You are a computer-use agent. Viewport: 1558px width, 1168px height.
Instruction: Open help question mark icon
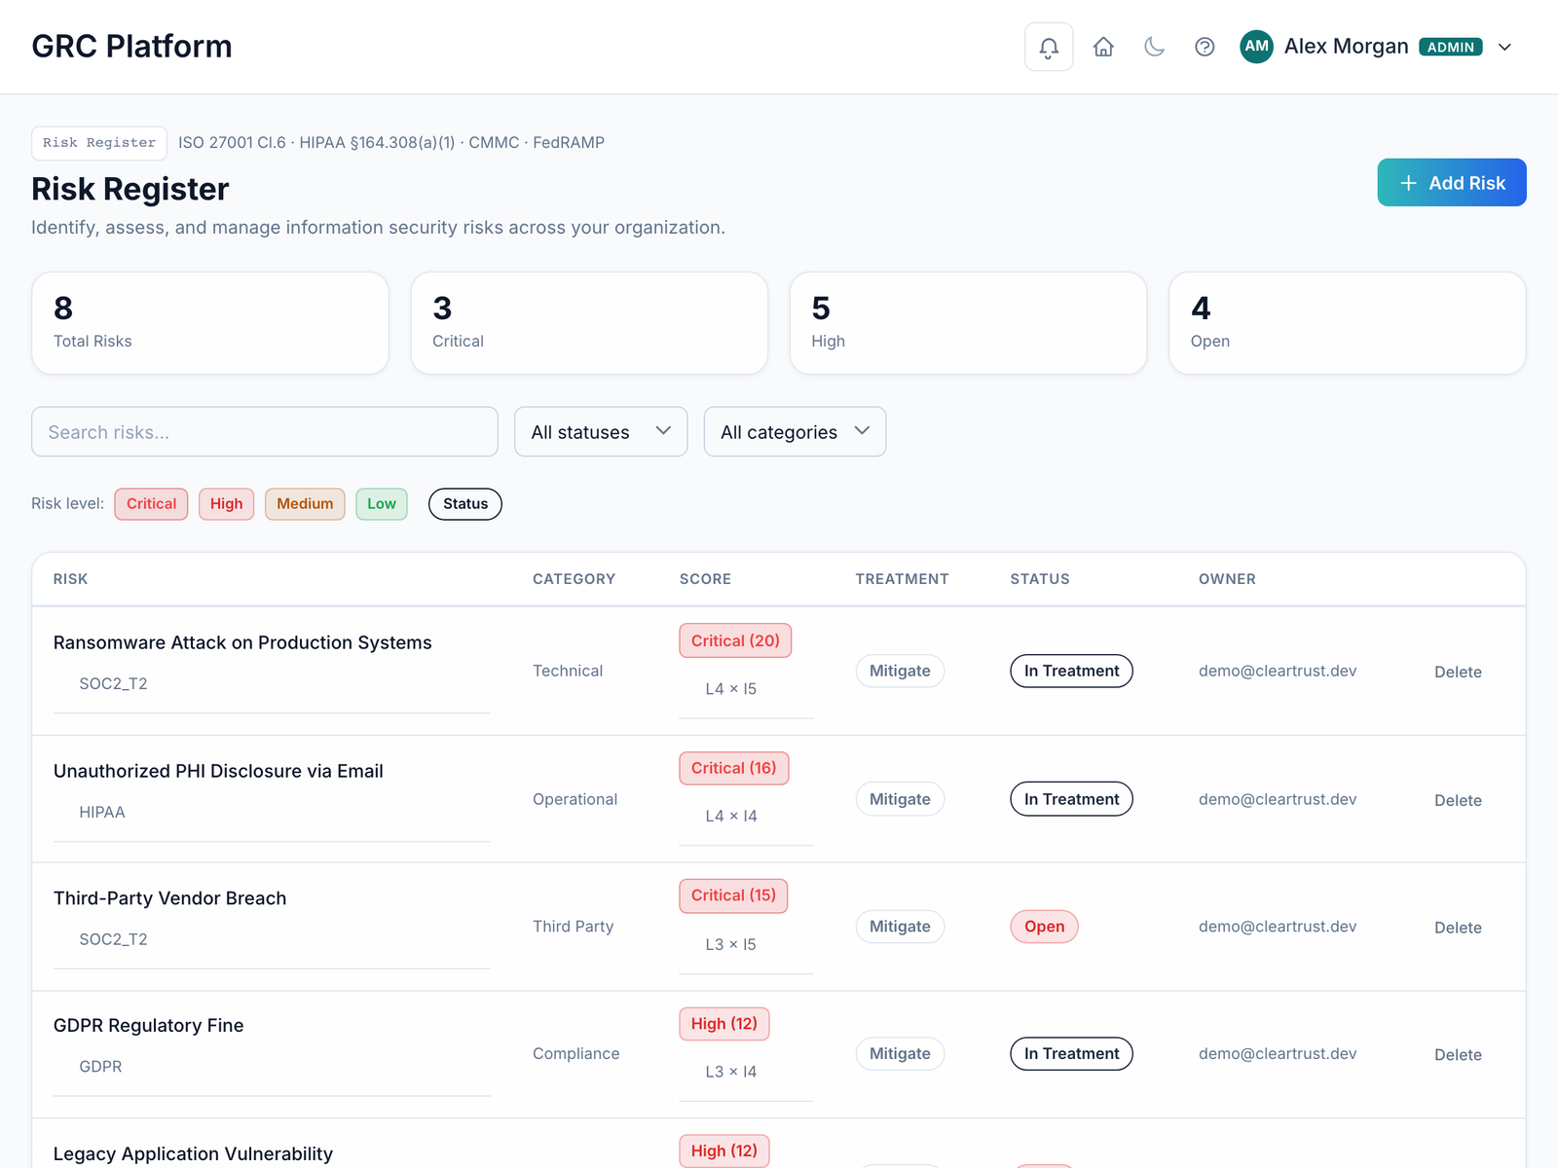[x=1205, y=47]
